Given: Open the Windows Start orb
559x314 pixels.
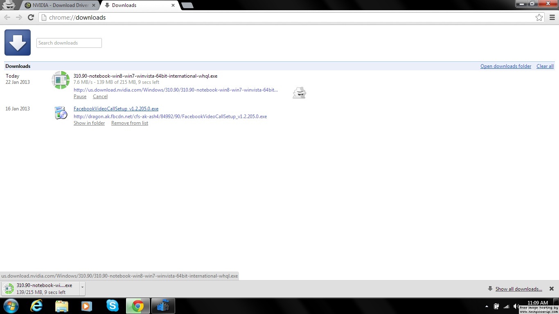Looking at the screenshot, I should (11, 306).
